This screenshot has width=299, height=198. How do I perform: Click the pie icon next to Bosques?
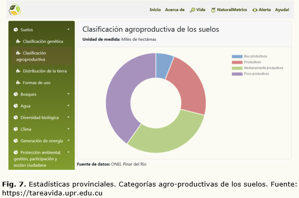click(16, 94)
